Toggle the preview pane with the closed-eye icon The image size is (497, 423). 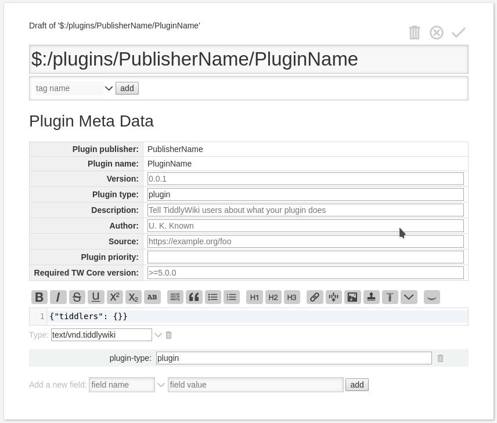(x=432, y=297)
